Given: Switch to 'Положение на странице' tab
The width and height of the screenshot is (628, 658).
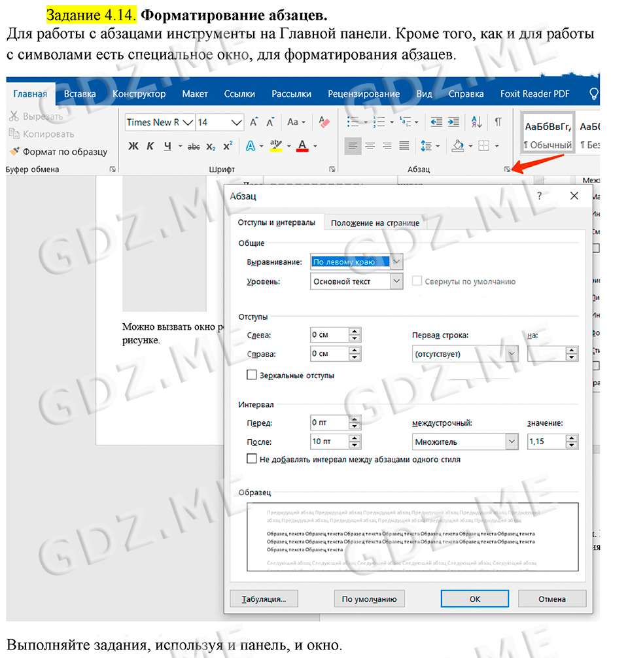Looking at the screenshot, I should tap(375, 223).
